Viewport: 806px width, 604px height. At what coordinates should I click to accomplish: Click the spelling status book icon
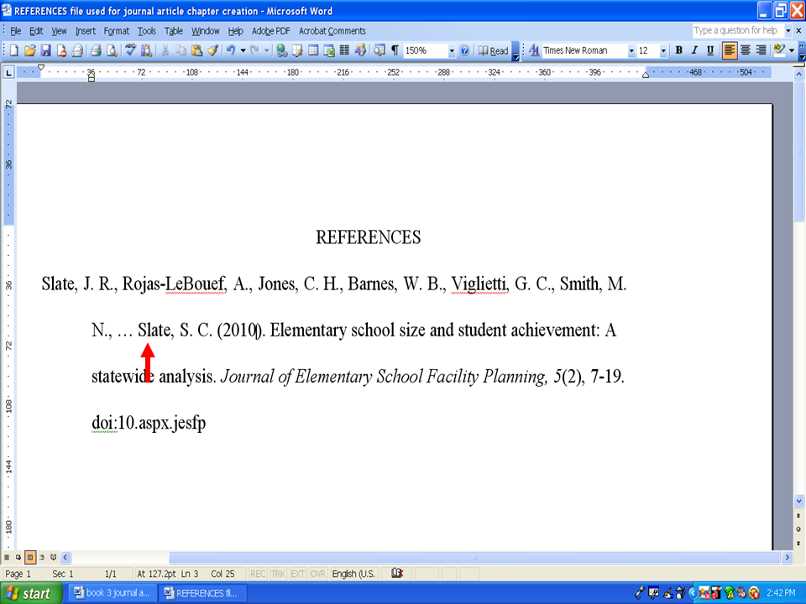point(397,573)
